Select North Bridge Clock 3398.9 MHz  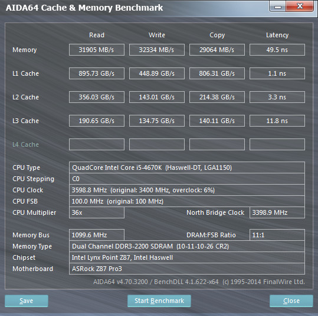click(277, 212)
